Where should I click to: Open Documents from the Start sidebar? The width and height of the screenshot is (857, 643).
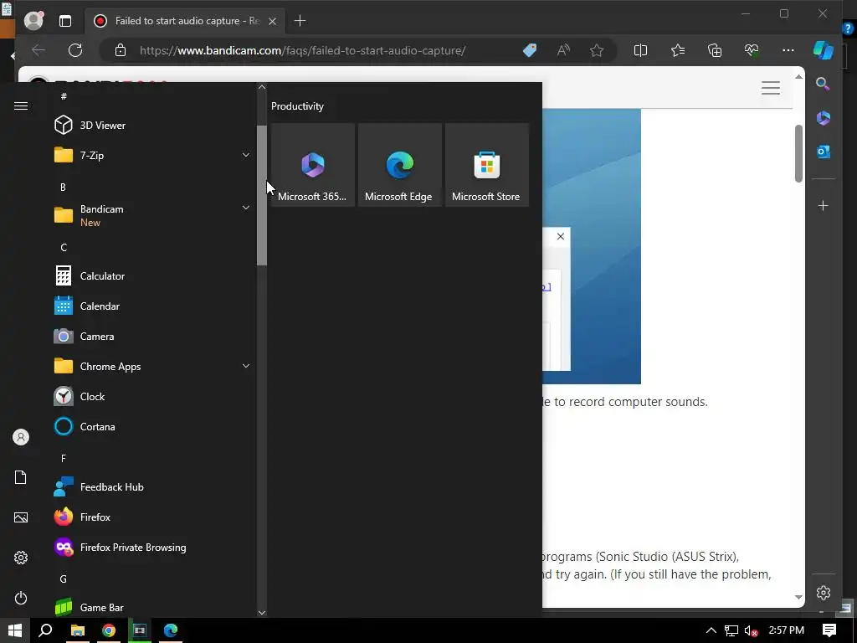point(21,477)
